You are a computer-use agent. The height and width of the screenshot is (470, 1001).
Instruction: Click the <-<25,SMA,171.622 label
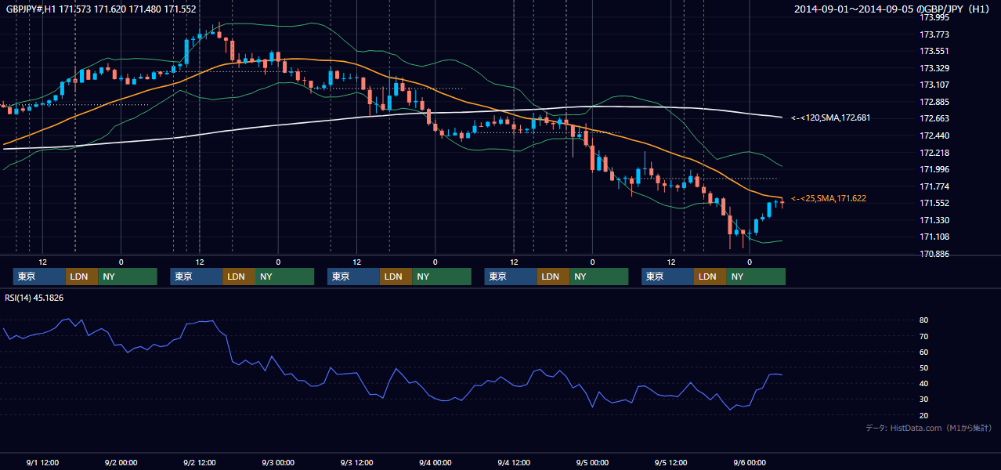pos(829,199)
